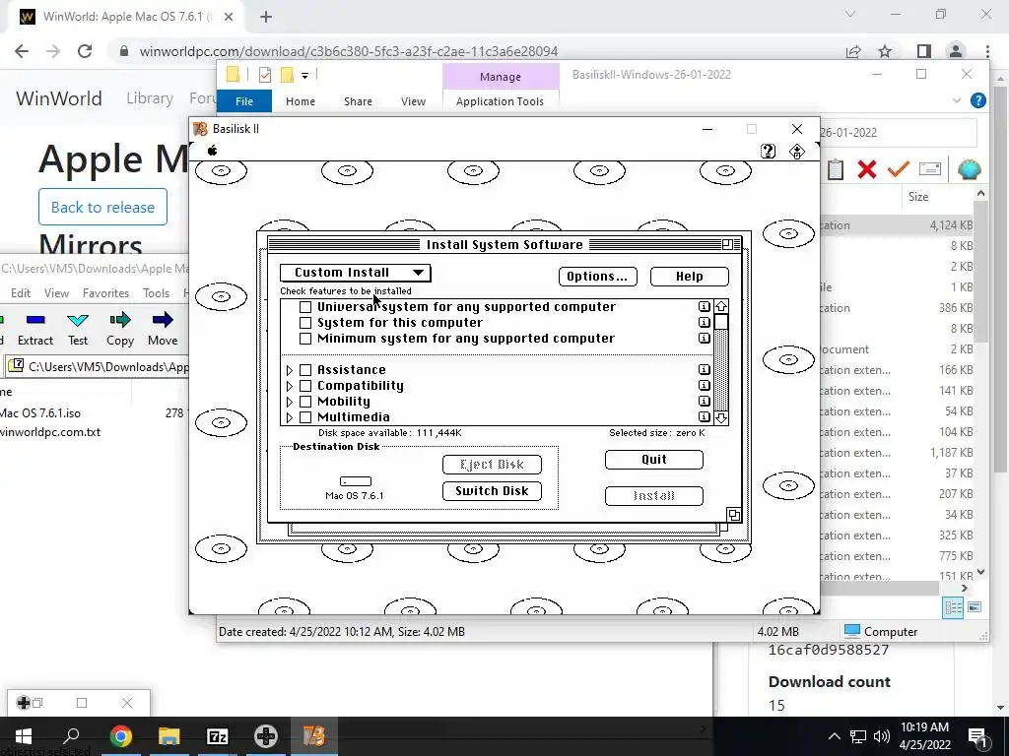Screen dimensions: 1009x756
Task: Open the Custom Install dropdown menu
Action: point(355,273)
